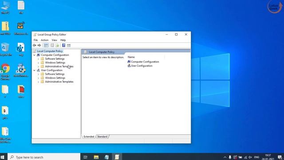Open the notification center icon
The height and width of the screenshot is (160, 284).
pyautogui.click(x=280, y=157)
